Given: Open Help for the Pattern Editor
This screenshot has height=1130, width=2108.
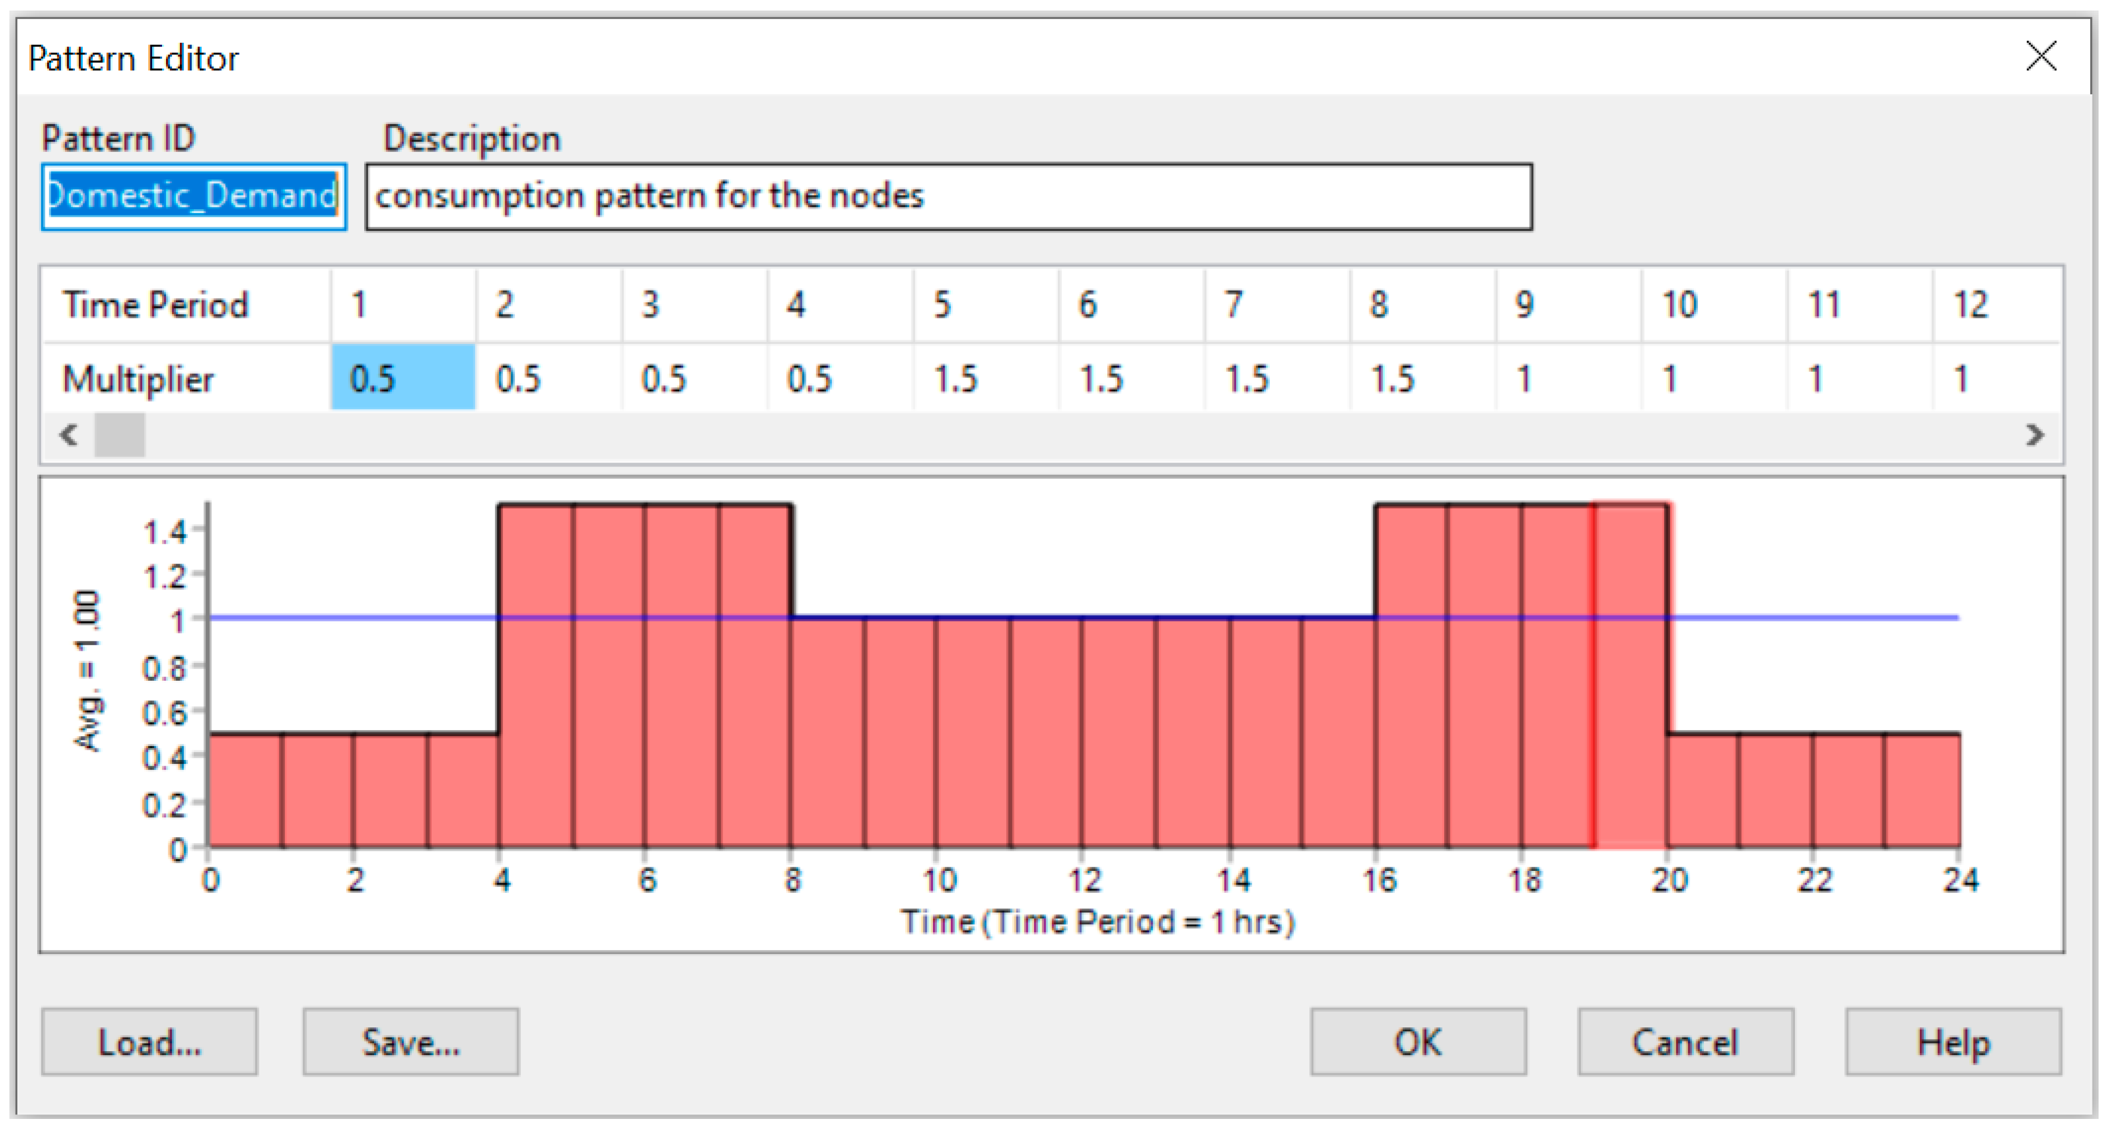Looking at the screenshot, I should pyautogui.click(x=1953, y=1042).
